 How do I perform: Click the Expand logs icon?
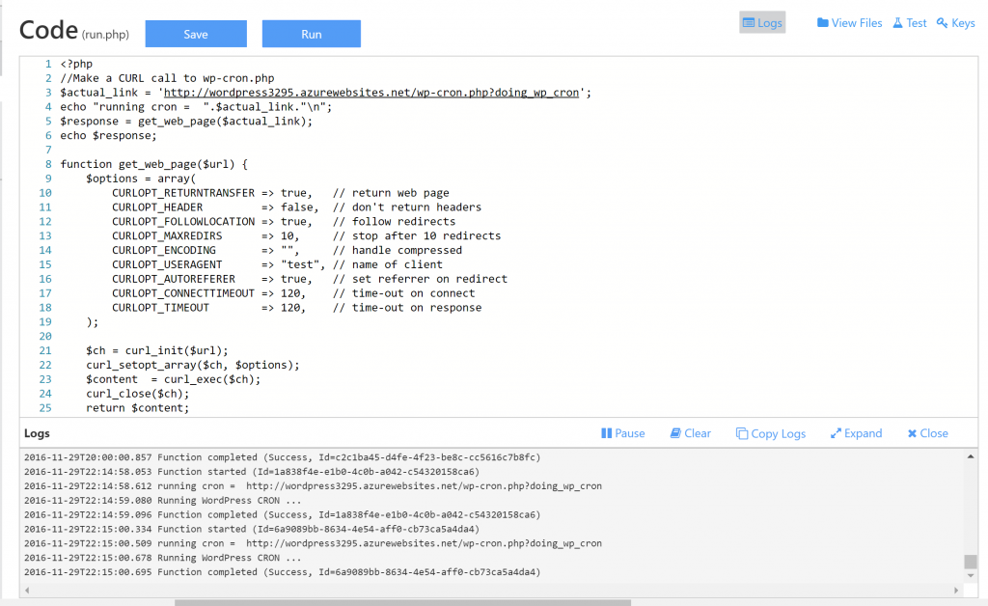click(835, 433)
